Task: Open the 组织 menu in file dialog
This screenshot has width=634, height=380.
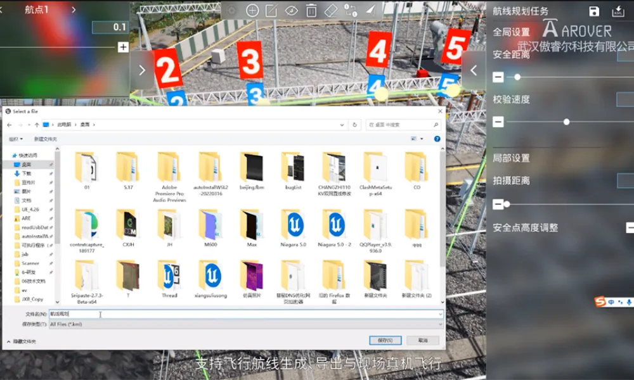Action: coord(16,139)
